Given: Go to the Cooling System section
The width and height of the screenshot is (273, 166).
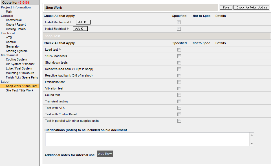Looking at the screenshot, I should 16,59.
